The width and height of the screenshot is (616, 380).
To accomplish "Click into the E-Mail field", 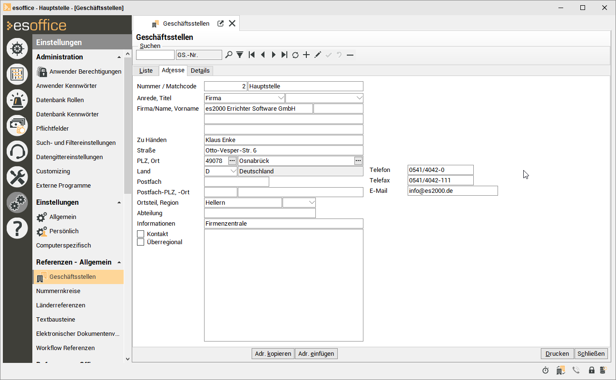I will (452, 191).
